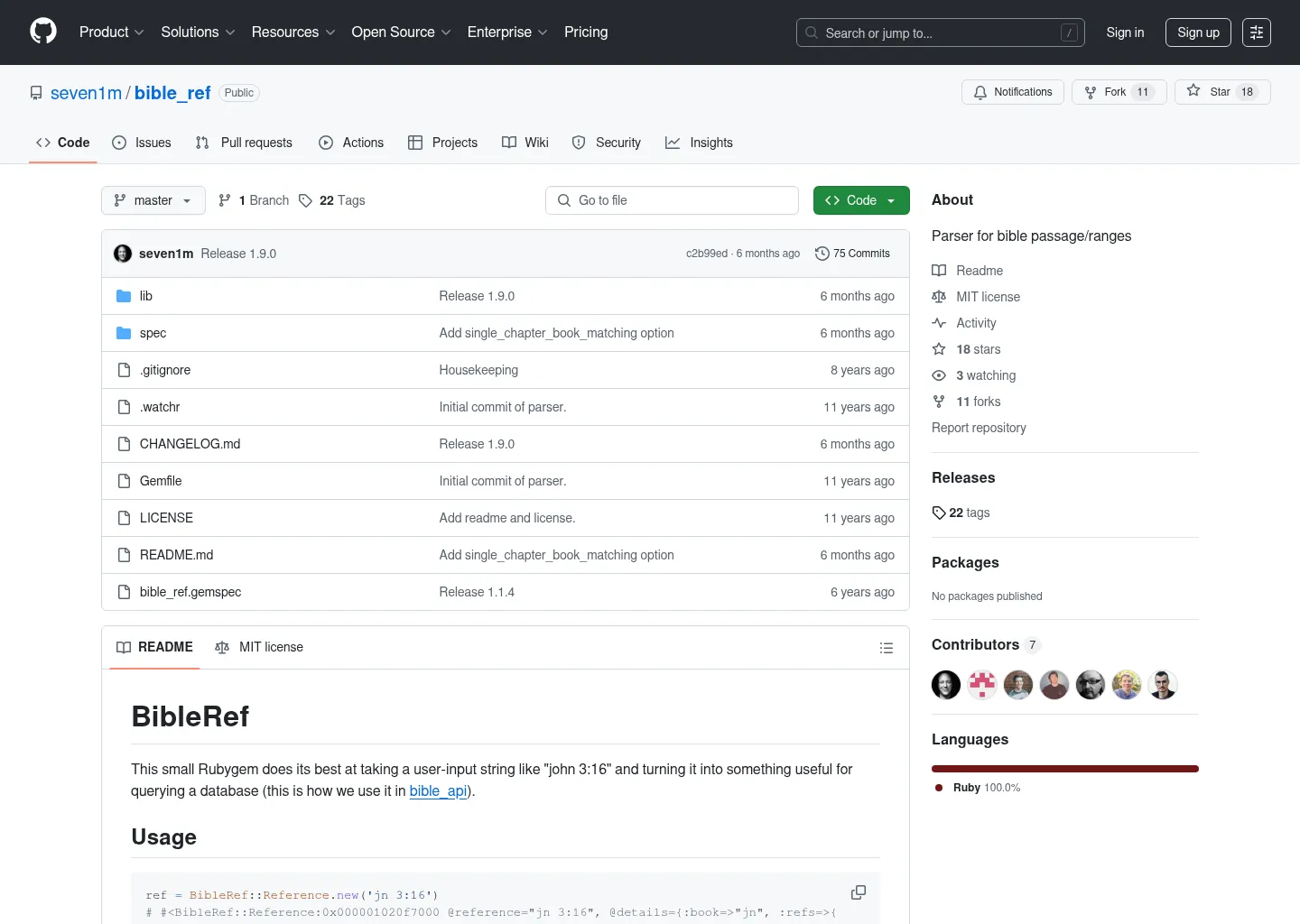Expand the Solutions menu
Image resolution: width=1300 pixels, height=924 pixels.
coord(198,32)
